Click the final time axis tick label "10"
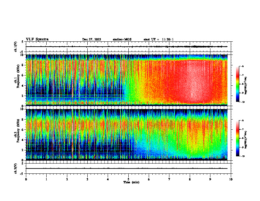 pos(231,179)
